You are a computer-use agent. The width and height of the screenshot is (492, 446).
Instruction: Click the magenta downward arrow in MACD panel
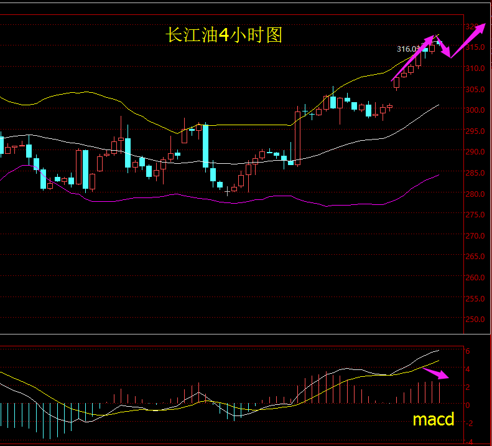[435, 373]
